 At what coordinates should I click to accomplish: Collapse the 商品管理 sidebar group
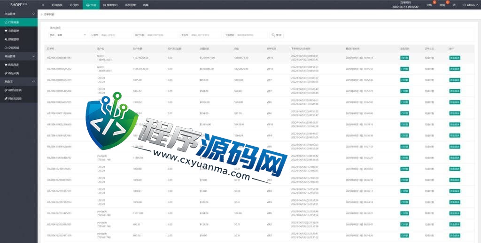(x=19, y=56)
